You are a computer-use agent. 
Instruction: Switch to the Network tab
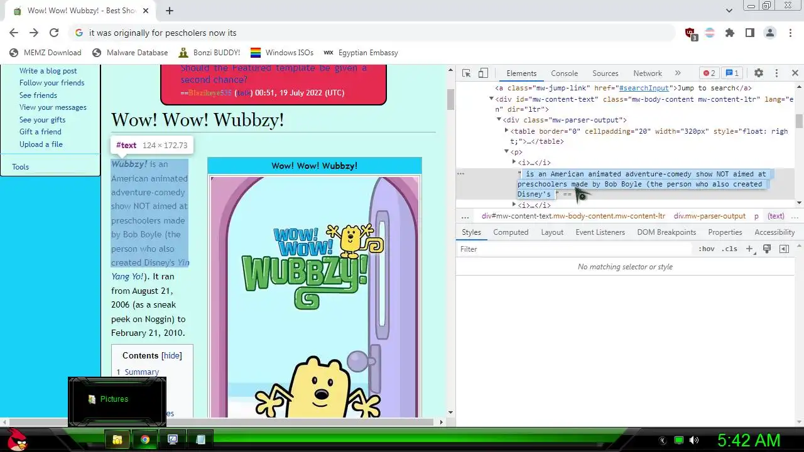click(x=648, y=73)
